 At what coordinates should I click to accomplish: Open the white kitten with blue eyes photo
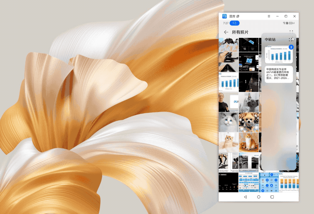coord(228,122)
